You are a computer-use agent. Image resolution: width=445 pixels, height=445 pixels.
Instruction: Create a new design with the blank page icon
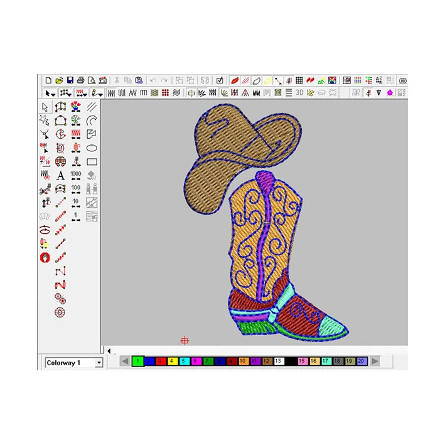(x=48, y=80)
